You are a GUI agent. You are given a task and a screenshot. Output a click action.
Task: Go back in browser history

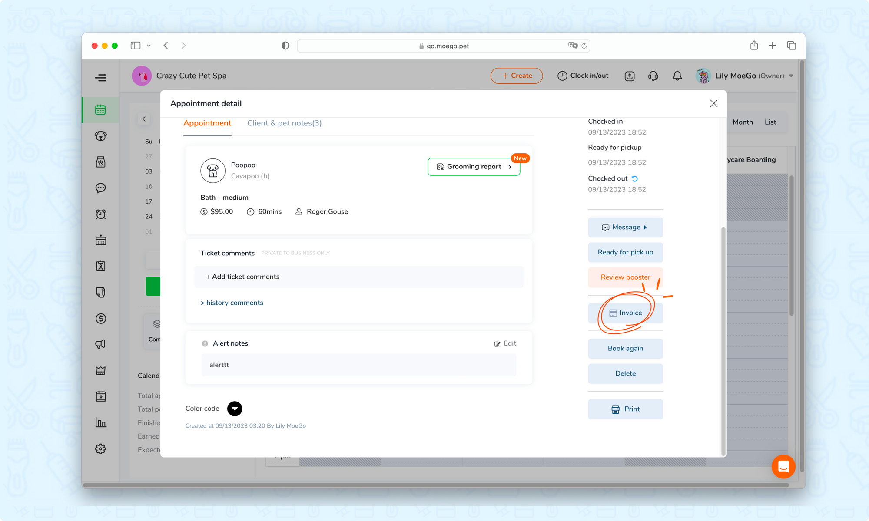(x=166, y=45)
